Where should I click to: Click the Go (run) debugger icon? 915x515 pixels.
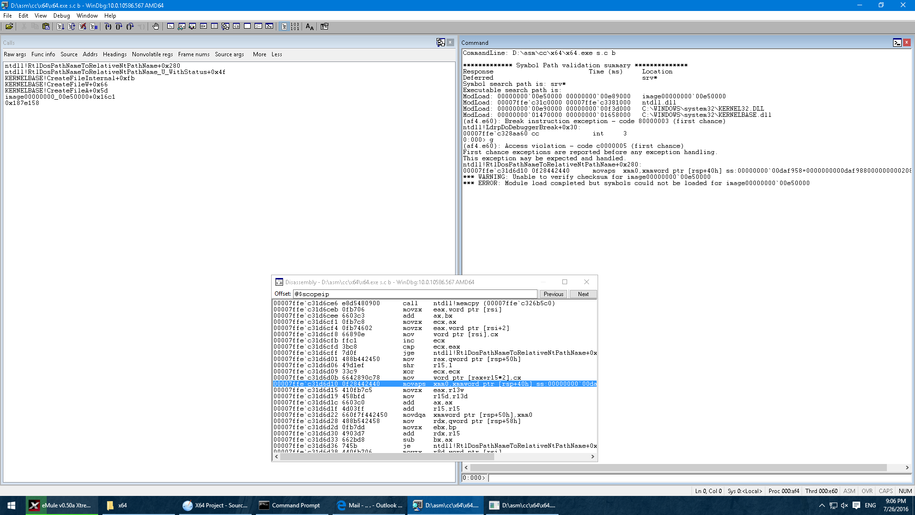click(x=61, y=26)
